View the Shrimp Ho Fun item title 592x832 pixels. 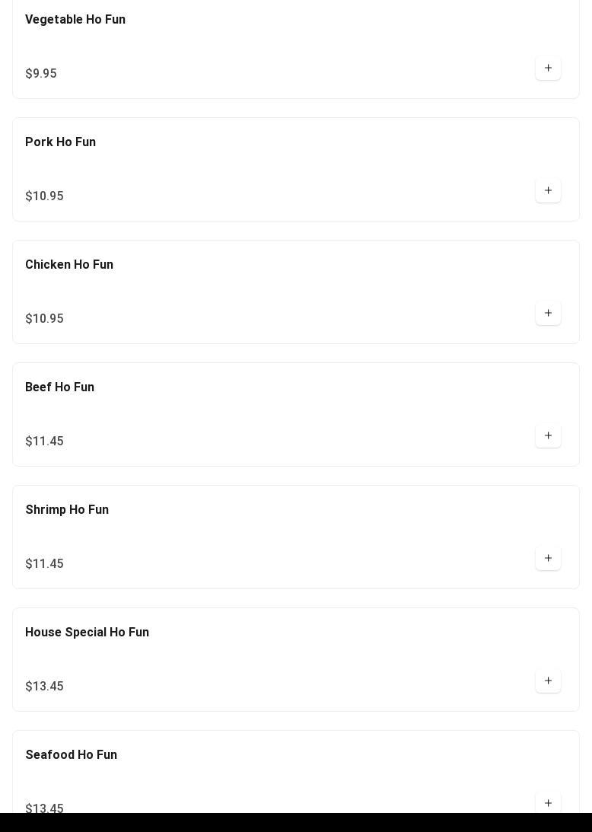point(67,510)
